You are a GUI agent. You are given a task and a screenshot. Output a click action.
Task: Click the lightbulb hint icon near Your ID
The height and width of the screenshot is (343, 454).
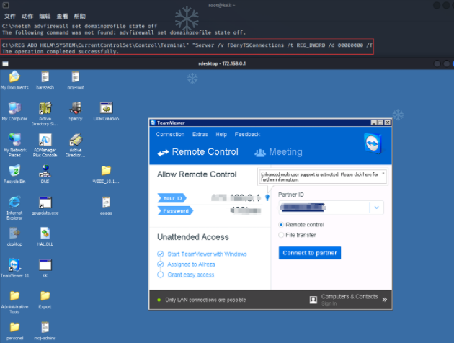[267, 197]
